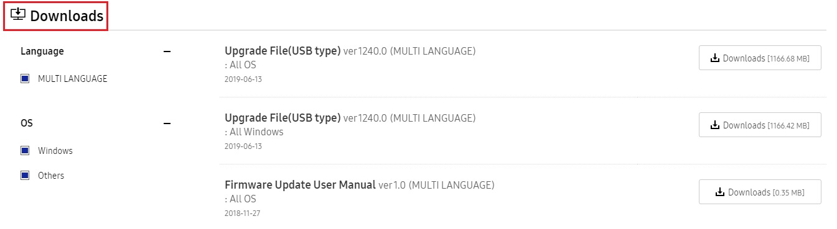Viewport: 837px width, 229px height.
Task: Select the MULTI LANGUAGE filter label
Action: [x=73, y=79]
